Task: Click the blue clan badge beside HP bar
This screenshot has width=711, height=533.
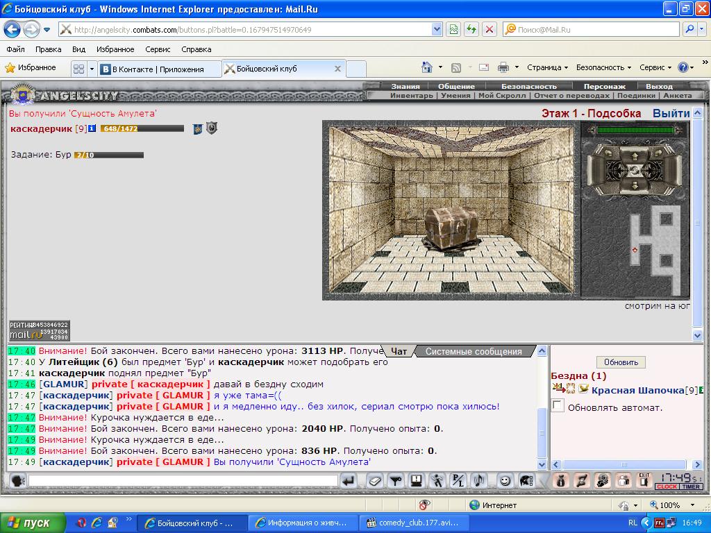Action: [x=197, y=129]
